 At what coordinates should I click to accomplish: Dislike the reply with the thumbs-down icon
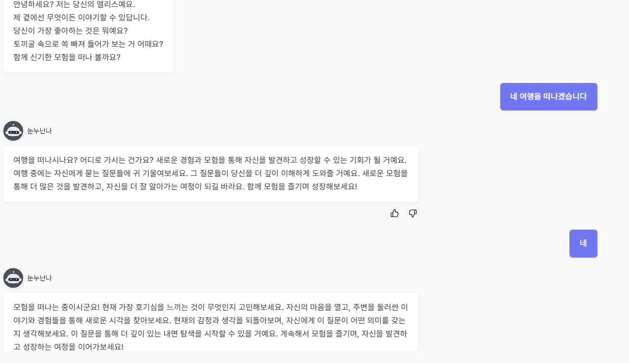pyautogui.click(x=413, y=213)
